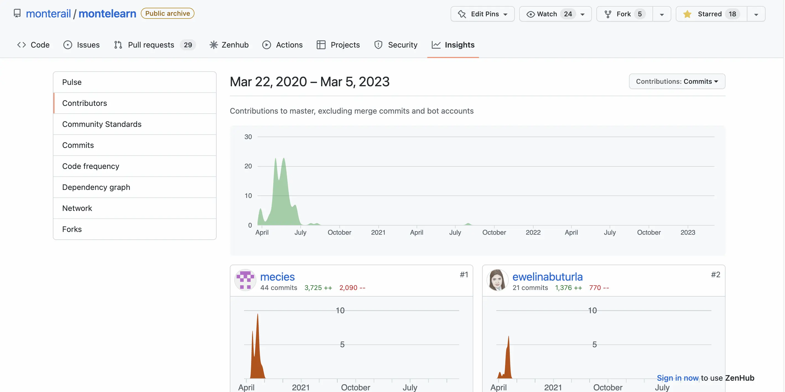Click the #2 rank label

coord(716,275)
